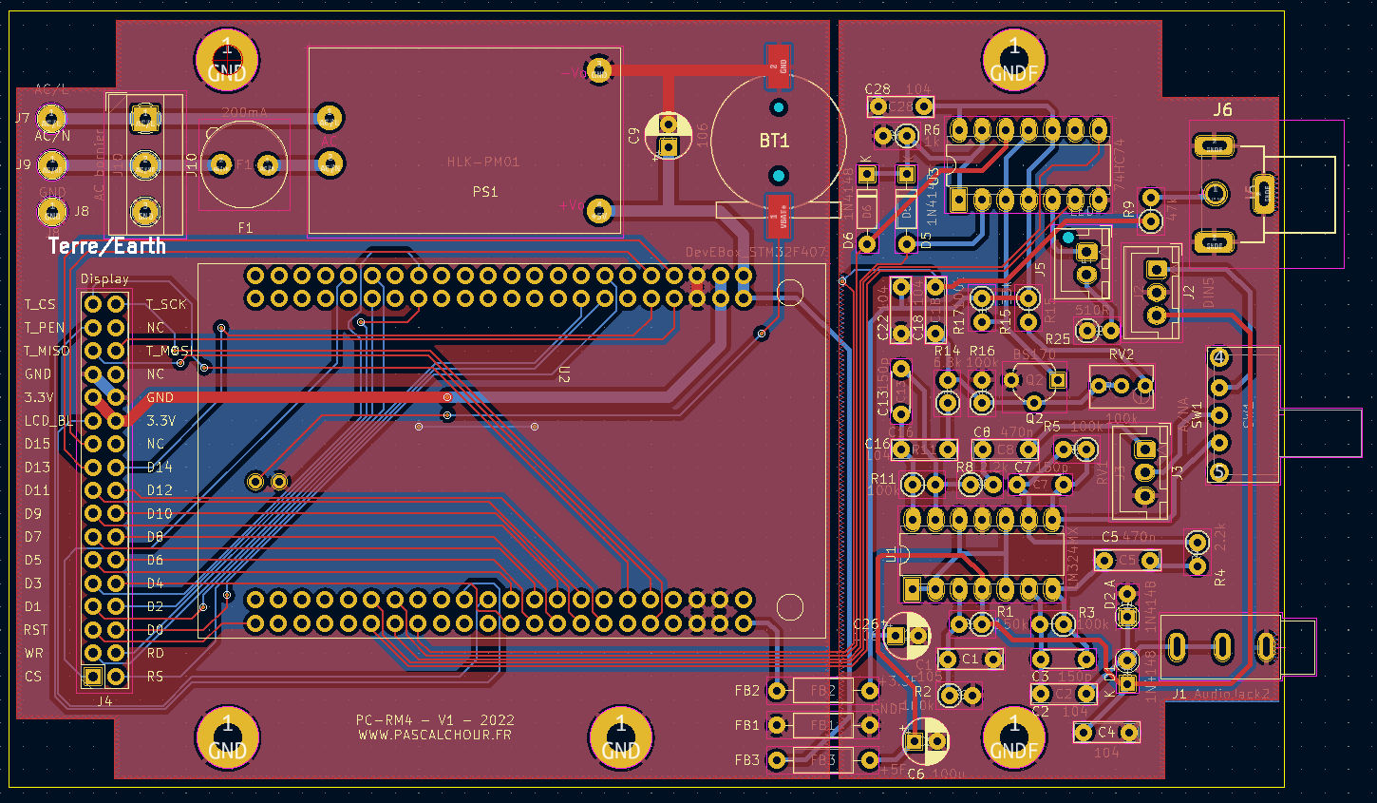Click the D6 diode reference label
Image resolution: width=1377 pixels, height=803 pixels.
click(848, 241)
